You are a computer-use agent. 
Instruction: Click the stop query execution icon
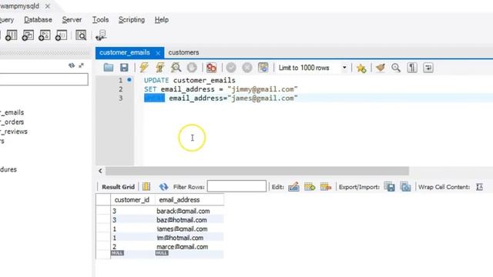click(x=192, y=68)
